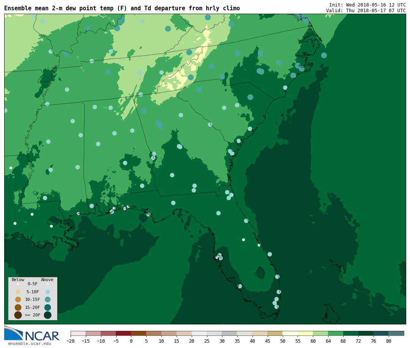Select the 10 to 15 colorbar swatch
This screenshot has width=410, height=348.
169,333
